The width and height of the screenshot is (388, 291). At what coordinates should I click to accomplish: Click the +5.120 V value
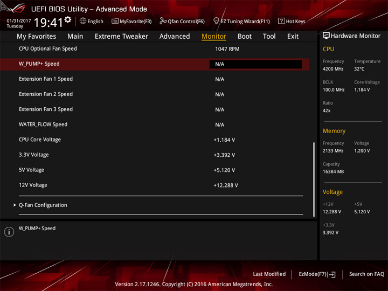click(x=224, y=170)
